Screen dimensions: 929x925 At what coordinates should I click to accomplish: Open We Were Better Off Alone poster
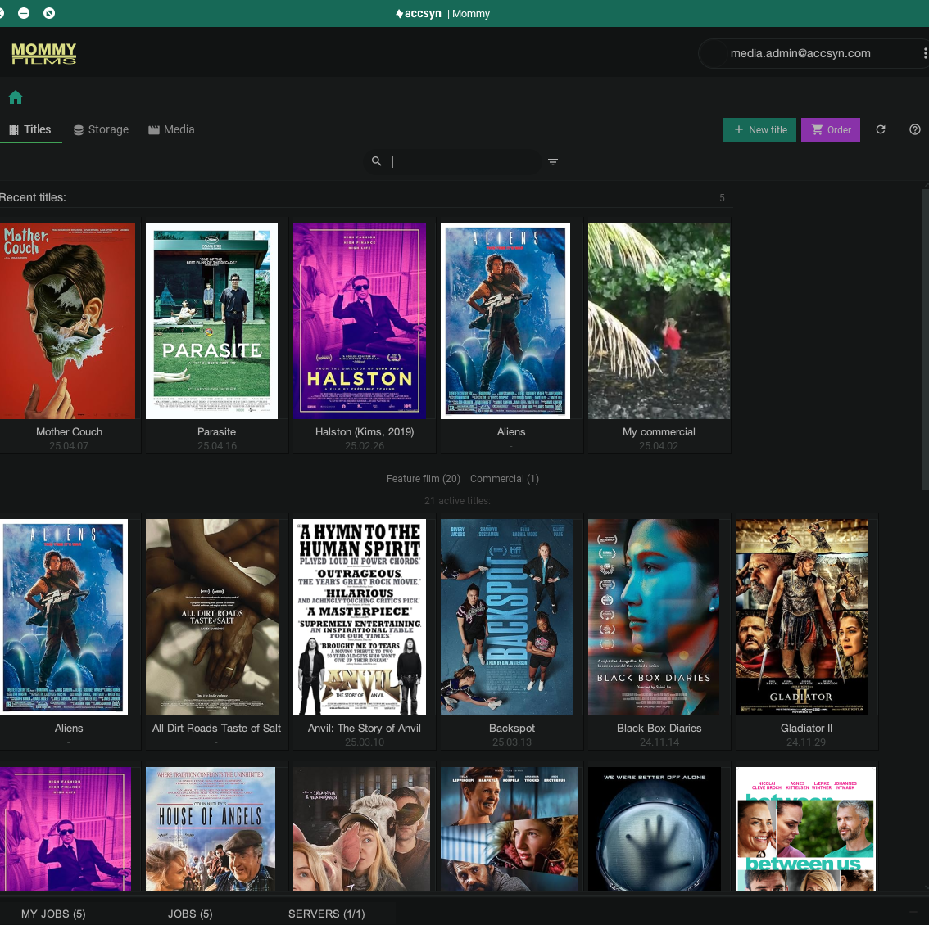pos(654,829)
